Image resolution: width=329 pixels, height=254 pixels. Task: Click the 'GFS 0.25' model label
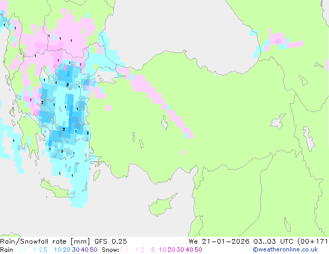pos(111,242)
